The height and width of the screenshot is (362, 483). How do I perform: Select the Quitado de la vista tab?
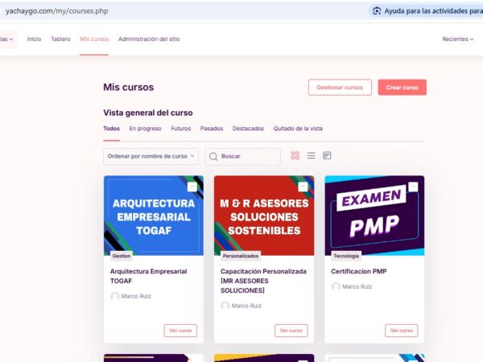[298, 129]
